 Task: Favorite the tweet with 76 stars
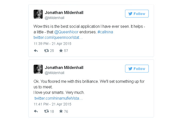click(x=61, y=111)
